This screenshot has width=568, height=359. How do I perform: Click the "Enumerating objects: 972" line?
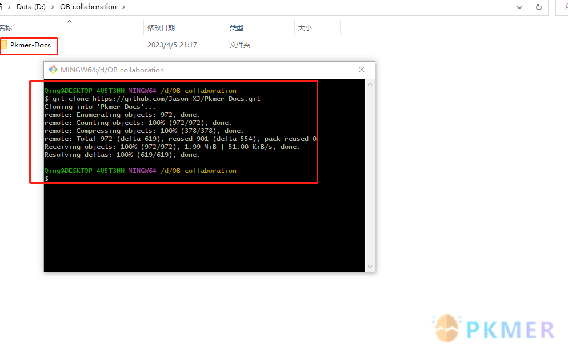coord(122,115)
